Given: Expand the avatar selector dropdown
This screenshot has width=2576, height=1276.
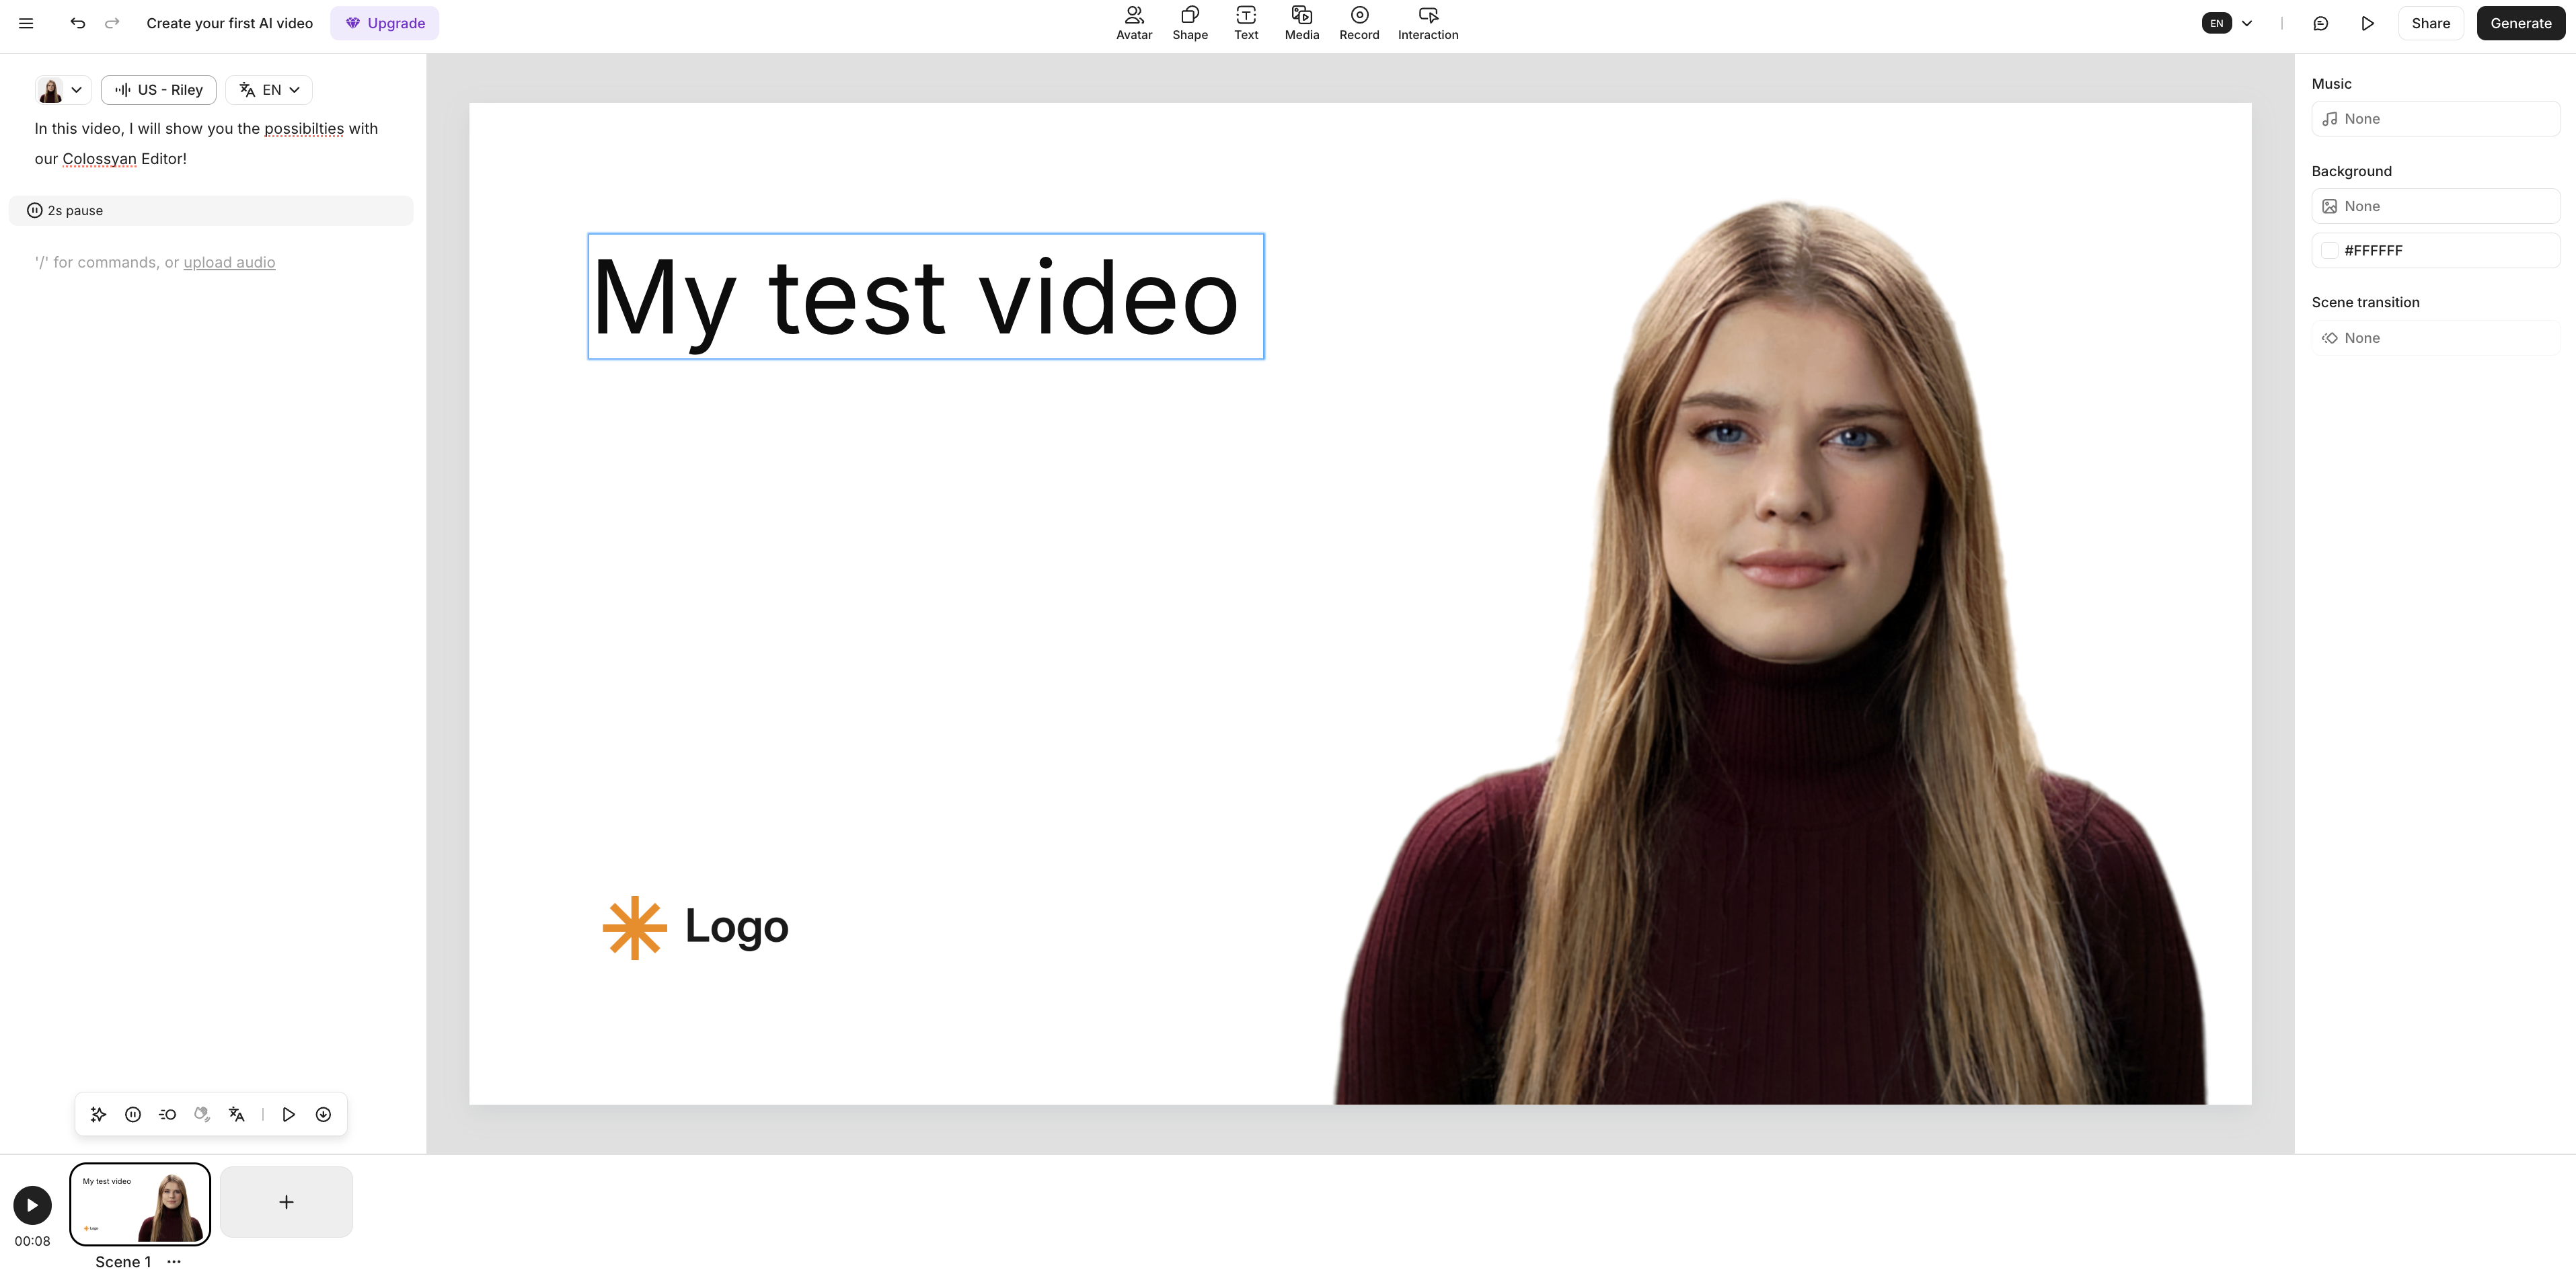Looking at the screenshot, I should pyautogui.click(x=62, y=90).
